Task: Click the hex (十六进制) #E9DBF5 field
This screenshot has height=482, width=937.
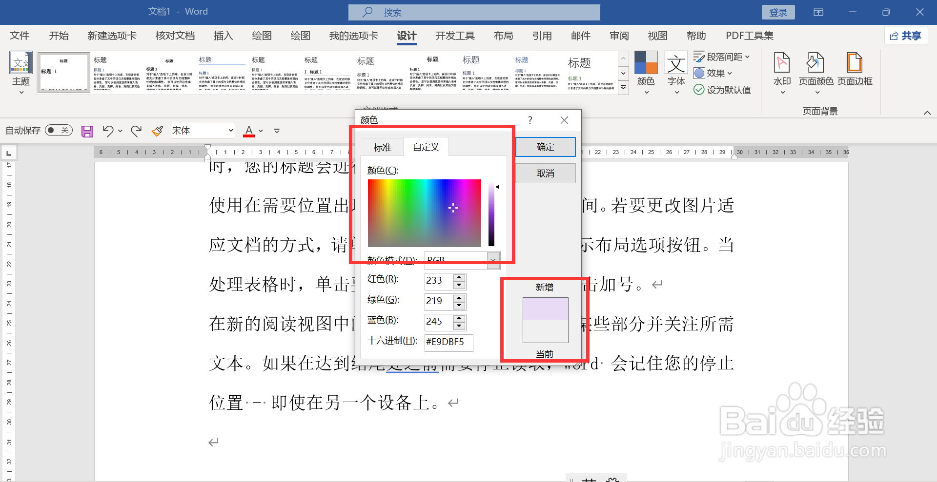Action: (448, 342)
